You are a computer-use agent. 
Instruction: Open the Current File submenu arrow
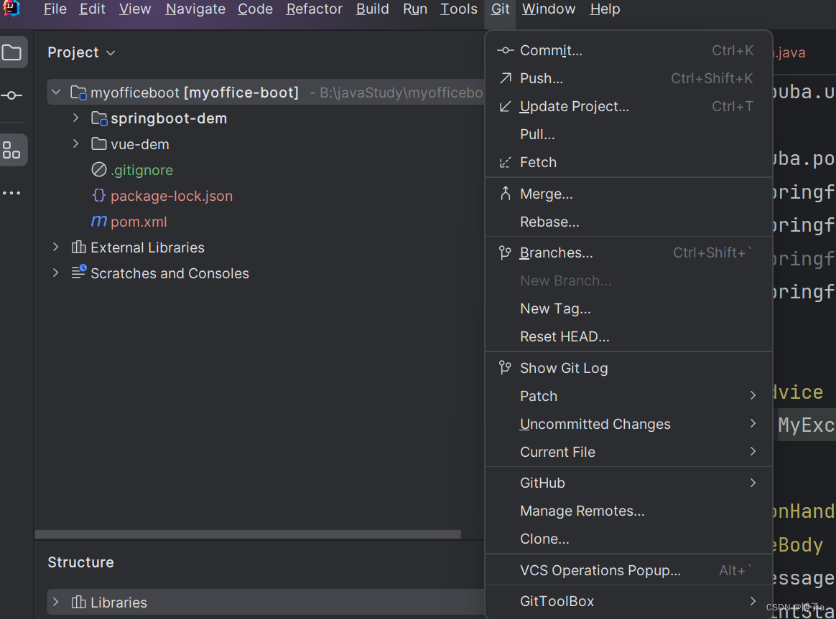click(753, 451)
